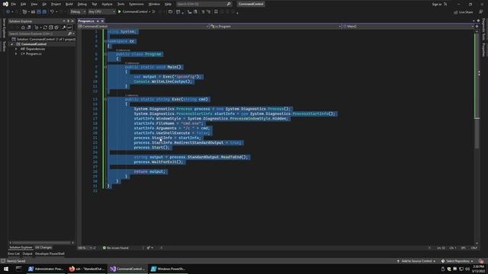Image resolution: width=488 pixels, height=274 pixels.
Task: Open the search magnifier in title bar
Action: click(x=229, y=4)
